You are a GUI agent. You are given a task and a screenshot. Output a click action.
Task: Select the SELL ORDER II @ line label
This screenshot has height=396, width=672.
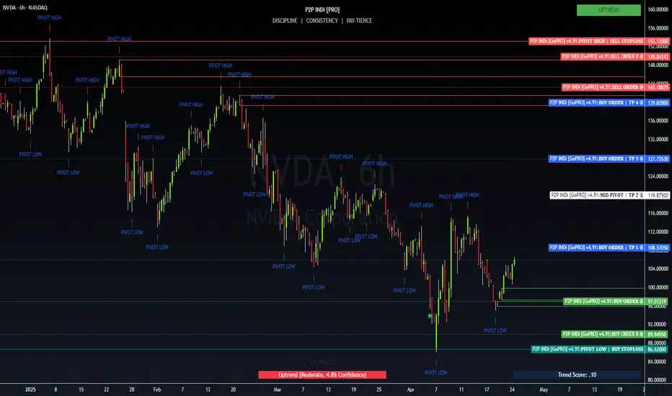point(603,56)
